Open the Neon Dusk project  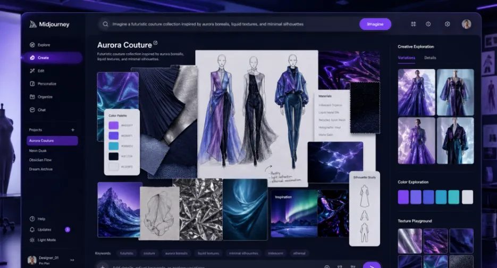point(38,150)
